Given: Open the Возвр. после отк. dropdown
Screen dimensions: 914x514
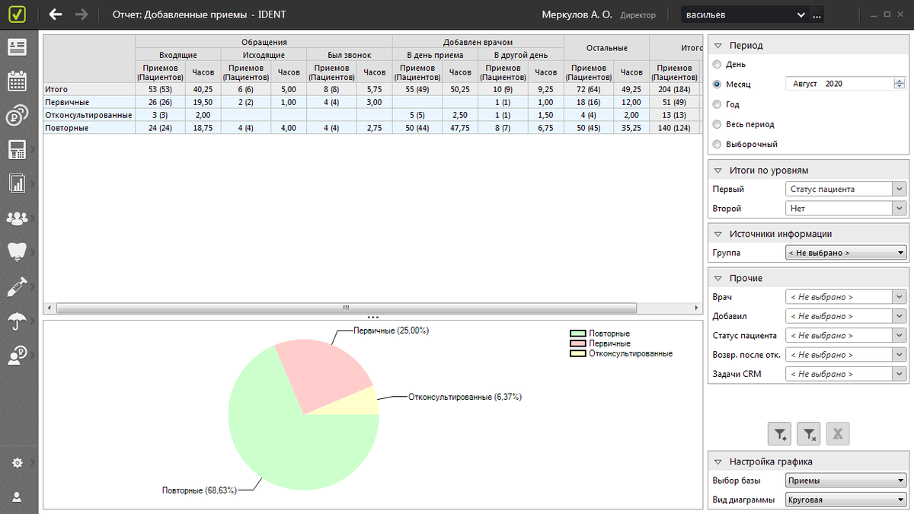Looking at the screenshot, I should pyautogui.click(x=845, y=355).
